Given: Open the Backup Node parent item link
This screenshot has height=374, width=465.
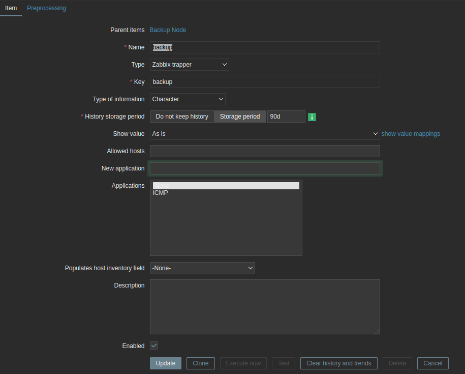Looking at the screenshot, I should point(168,30).
